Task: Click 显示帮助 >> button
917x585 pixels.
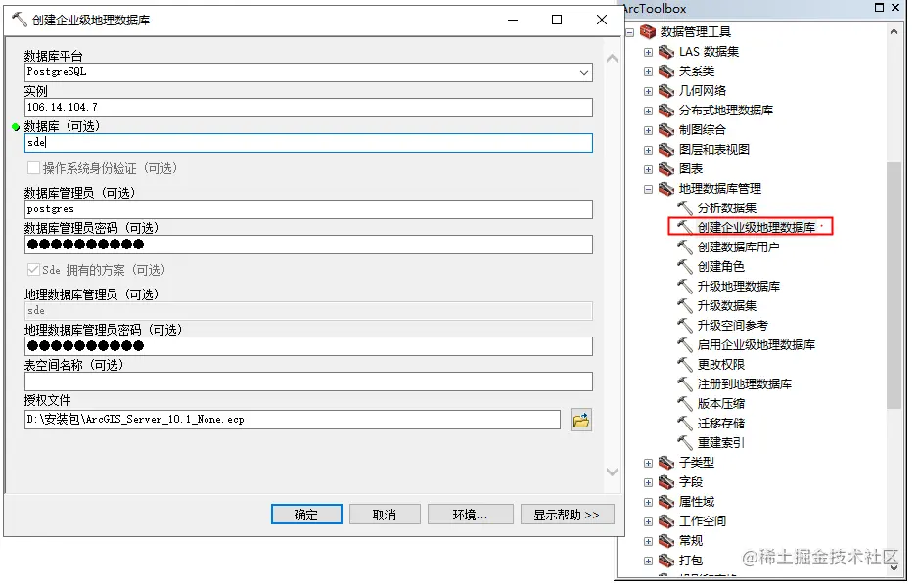Action: (567, 515)
